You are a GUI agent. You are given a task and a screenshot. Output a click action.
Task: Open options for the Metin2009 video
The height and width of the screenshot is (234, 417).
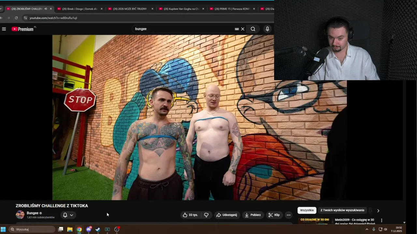click(x=381, y=220)
